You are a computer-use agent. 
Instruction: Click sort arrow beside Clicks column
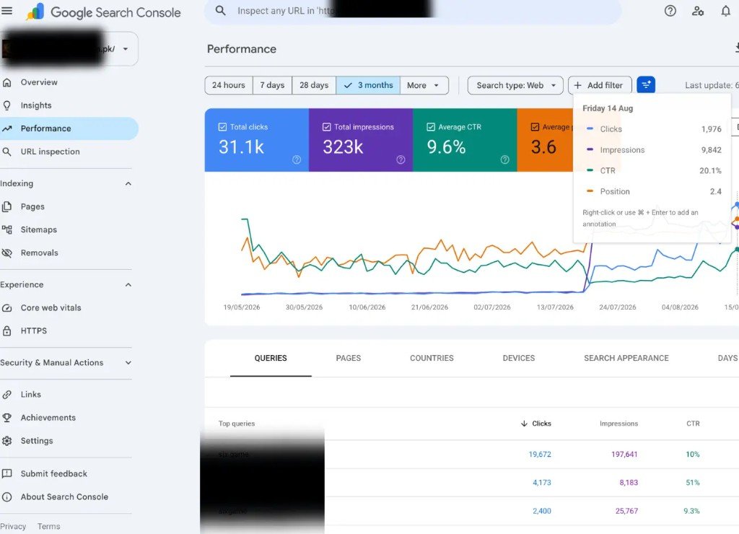[524, 424]
